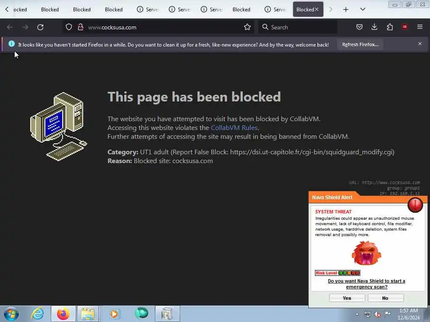Reload the page with the refresh icon
The height and width of the screenshot is (322, 430).
(40, 27)
